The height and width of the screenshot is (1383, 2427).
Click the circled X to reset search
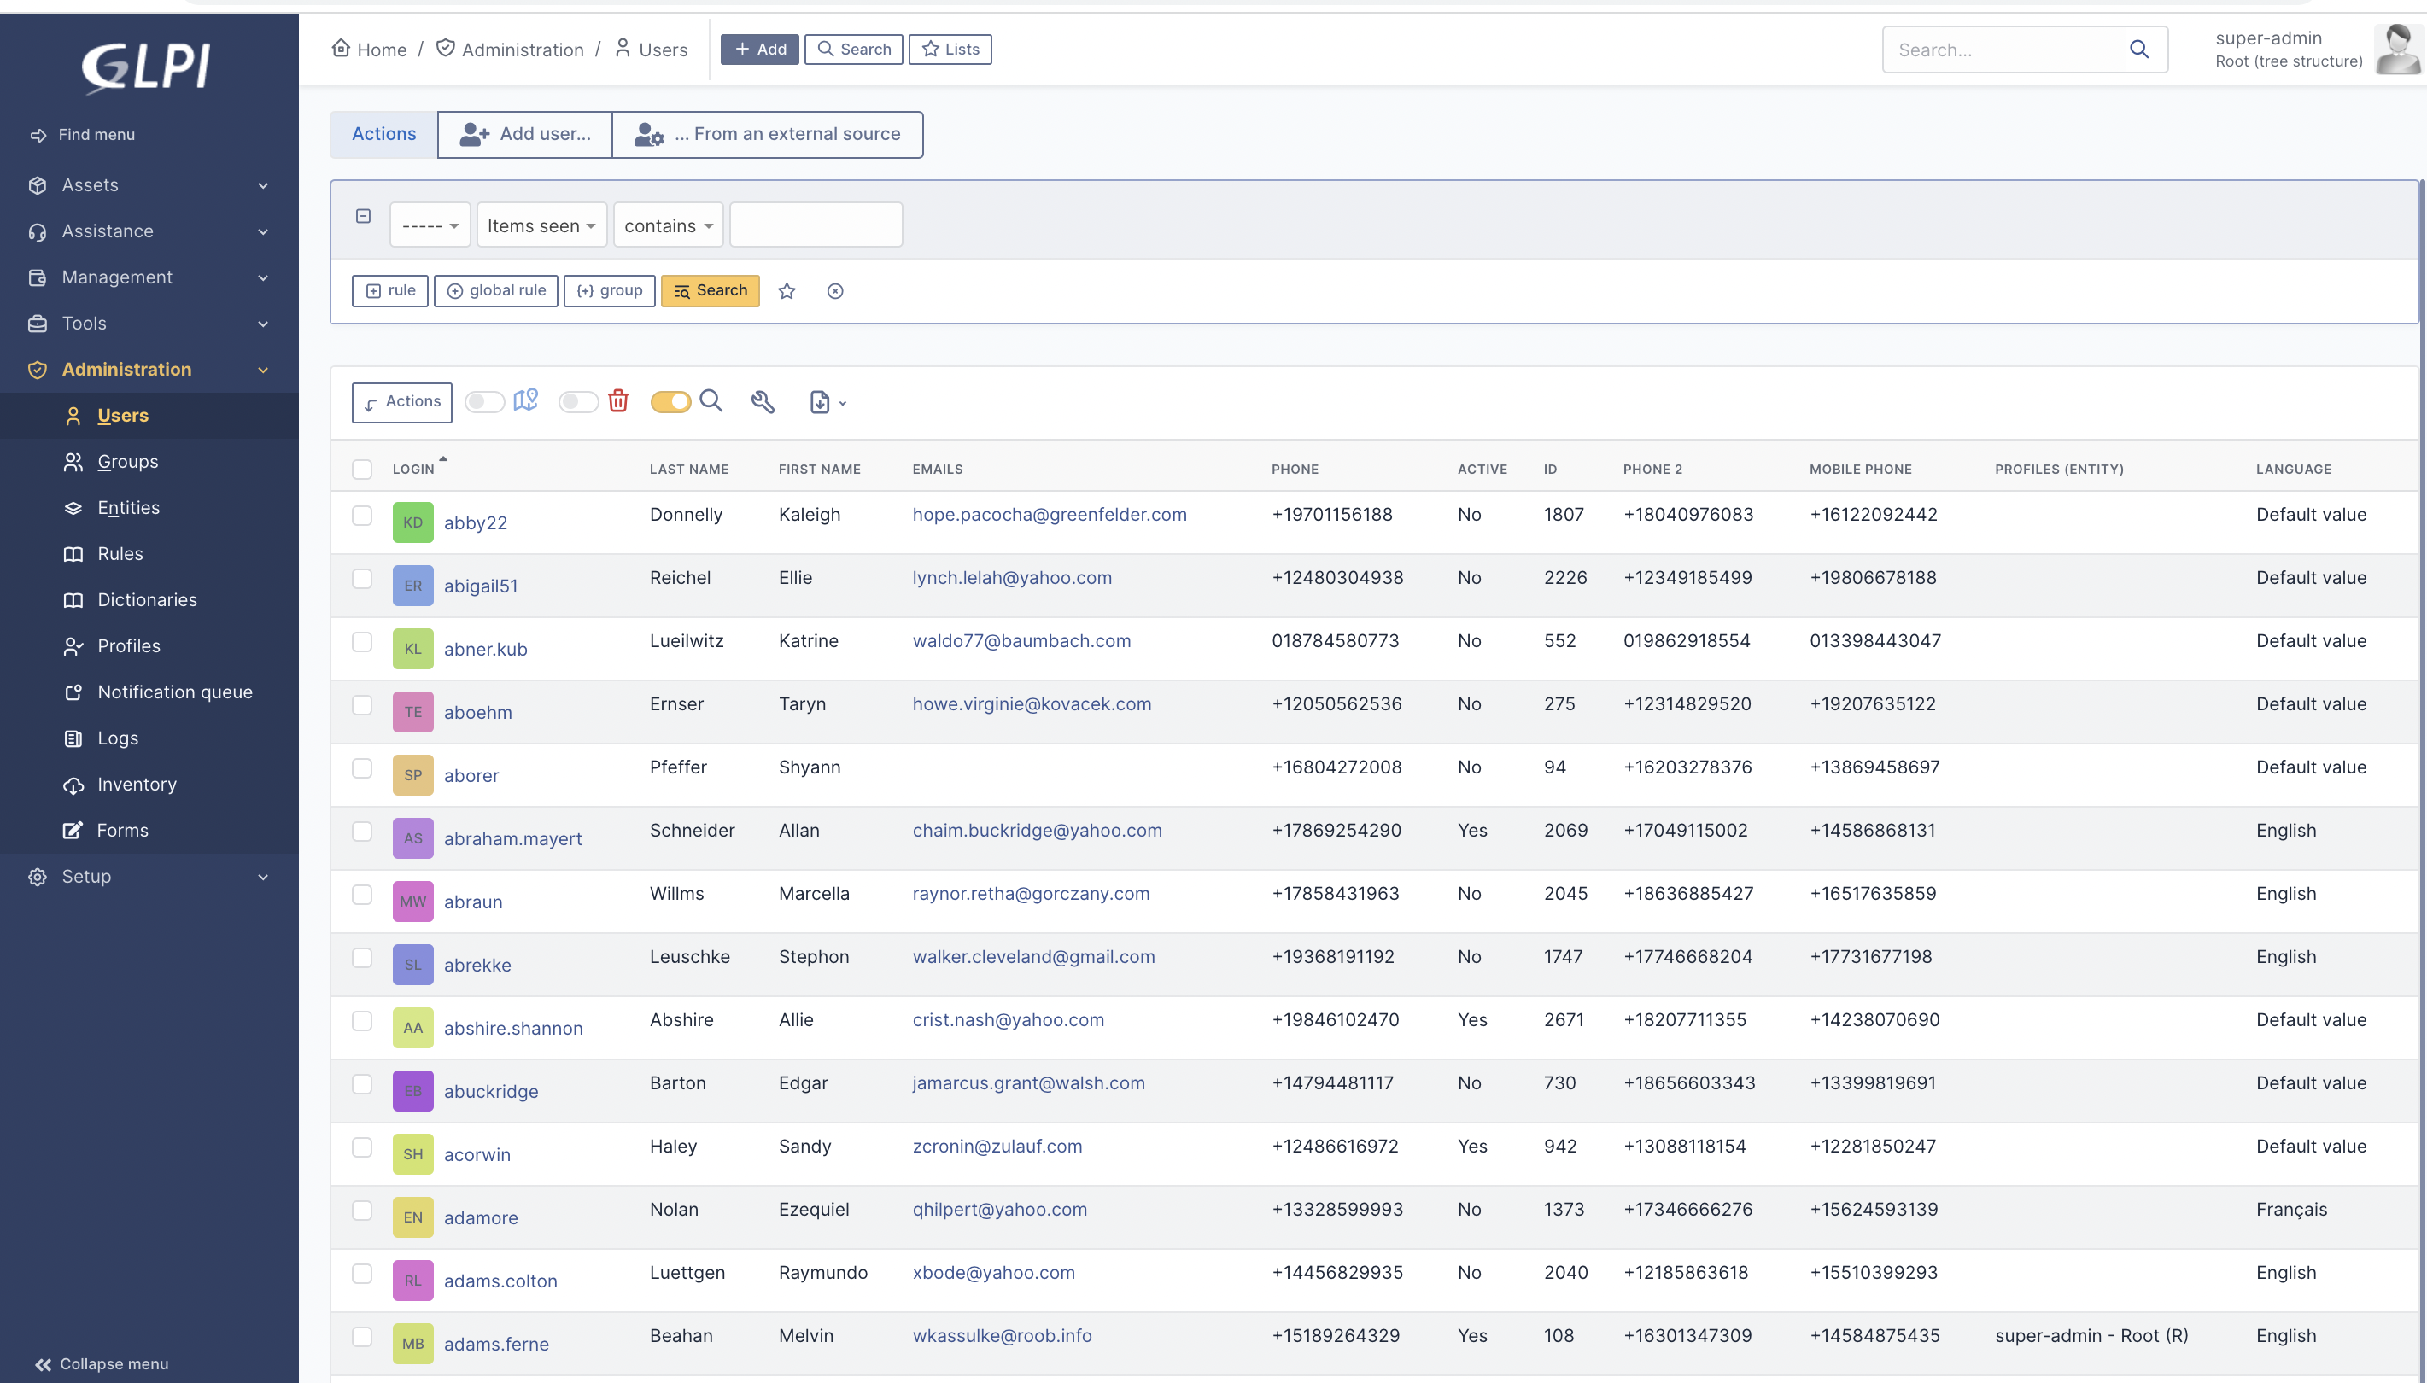coord(835,292)
